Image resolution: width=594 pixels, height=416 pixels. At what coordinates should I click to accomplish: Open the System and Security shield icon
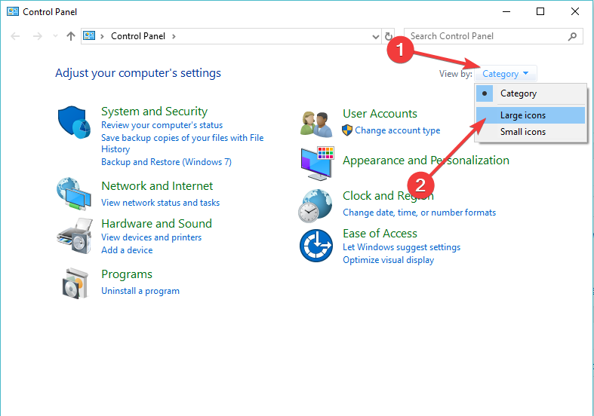pyautogui.click(x=74, y=122)
